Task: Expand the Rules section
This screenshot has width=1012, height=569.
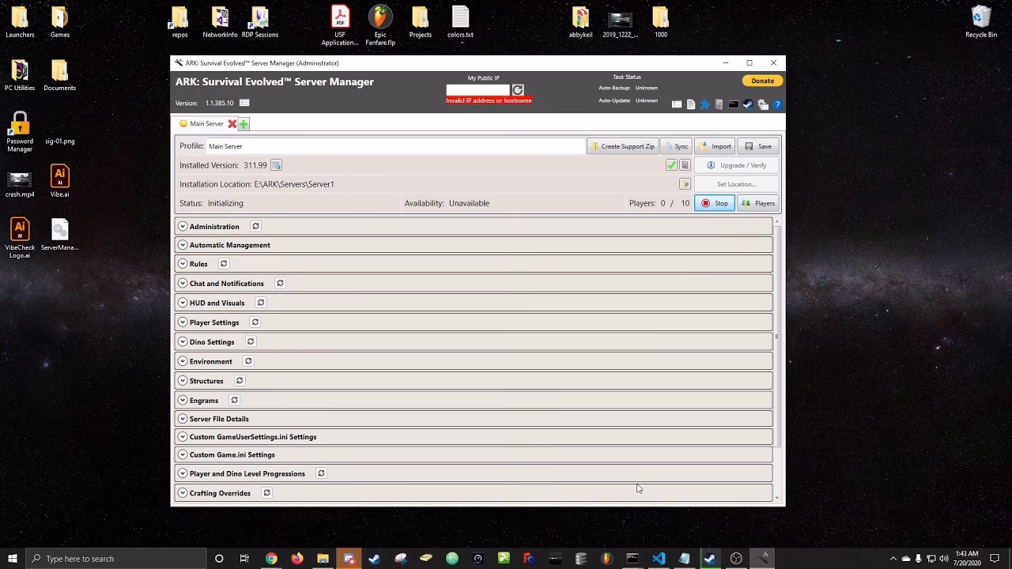Action: (183, 264)
